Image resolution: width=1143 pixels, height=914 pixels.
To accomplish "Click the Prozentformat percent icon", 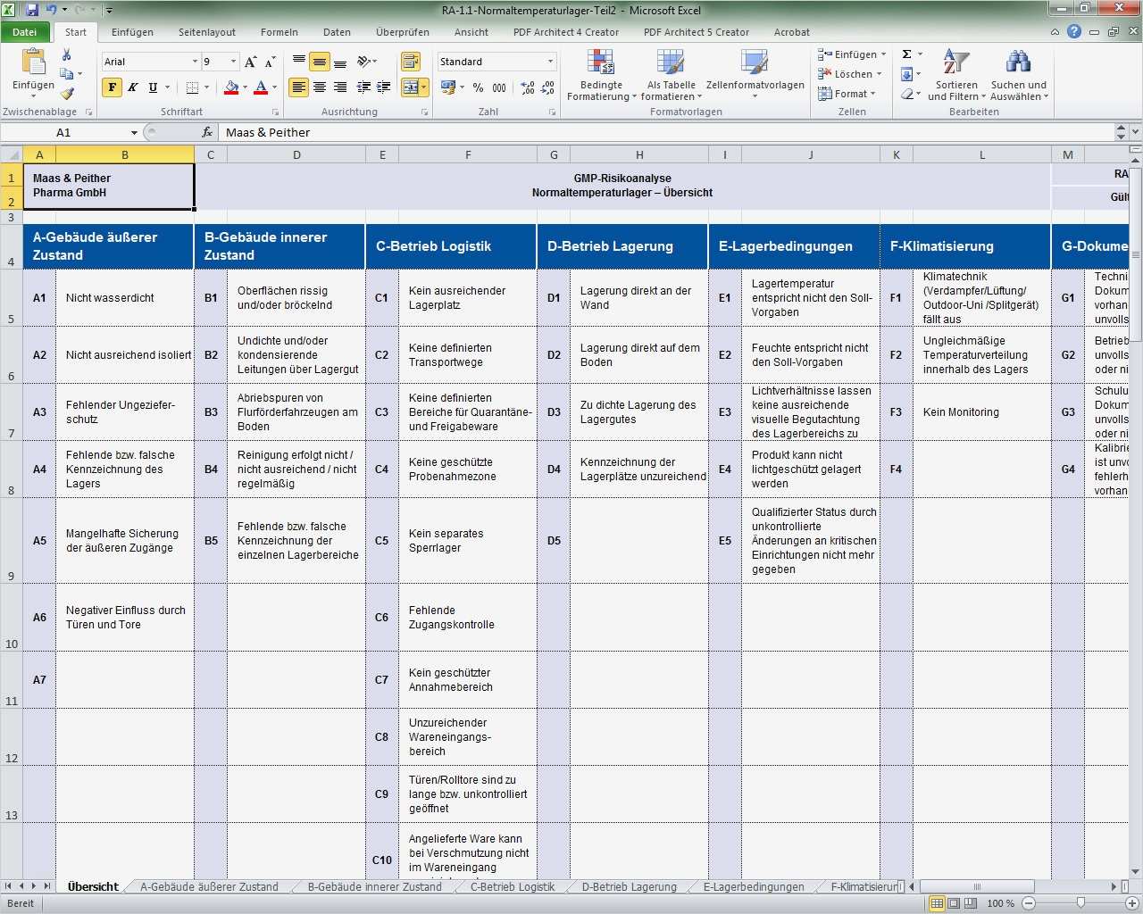I will coord(479,88).
